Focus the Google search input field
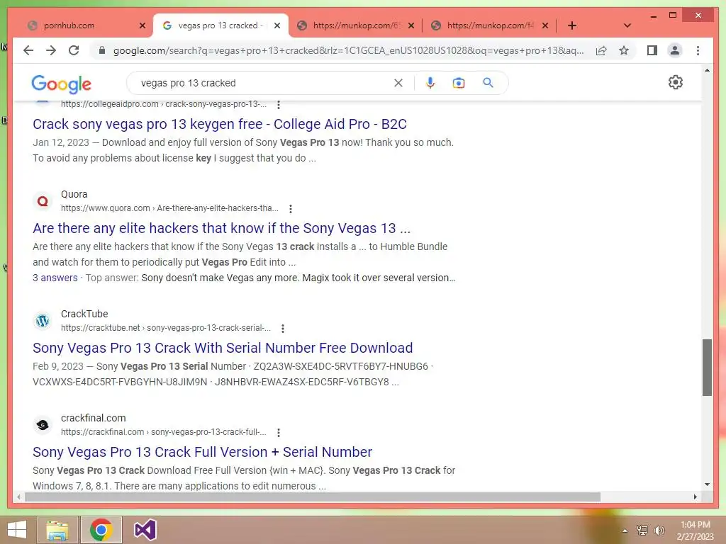 click(264, 83)
